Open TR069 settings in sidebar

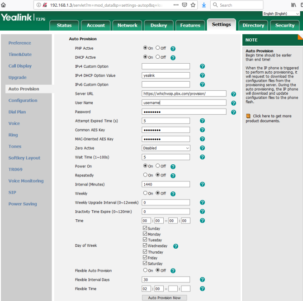(x=15, y=169)
